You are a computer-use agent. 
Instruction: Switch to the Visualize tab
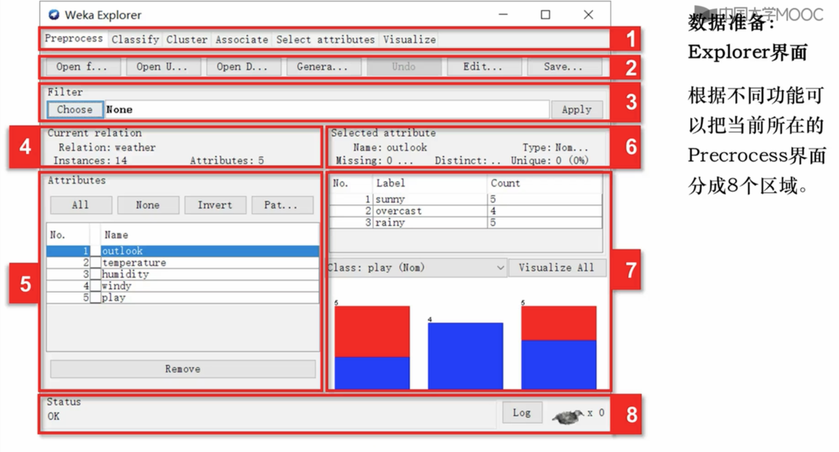click(409, 39)
